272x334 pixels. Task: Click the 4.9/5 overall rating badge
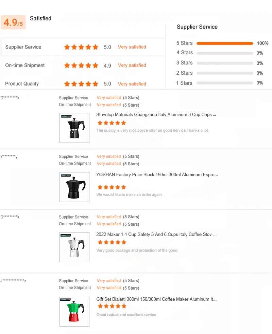13,22
